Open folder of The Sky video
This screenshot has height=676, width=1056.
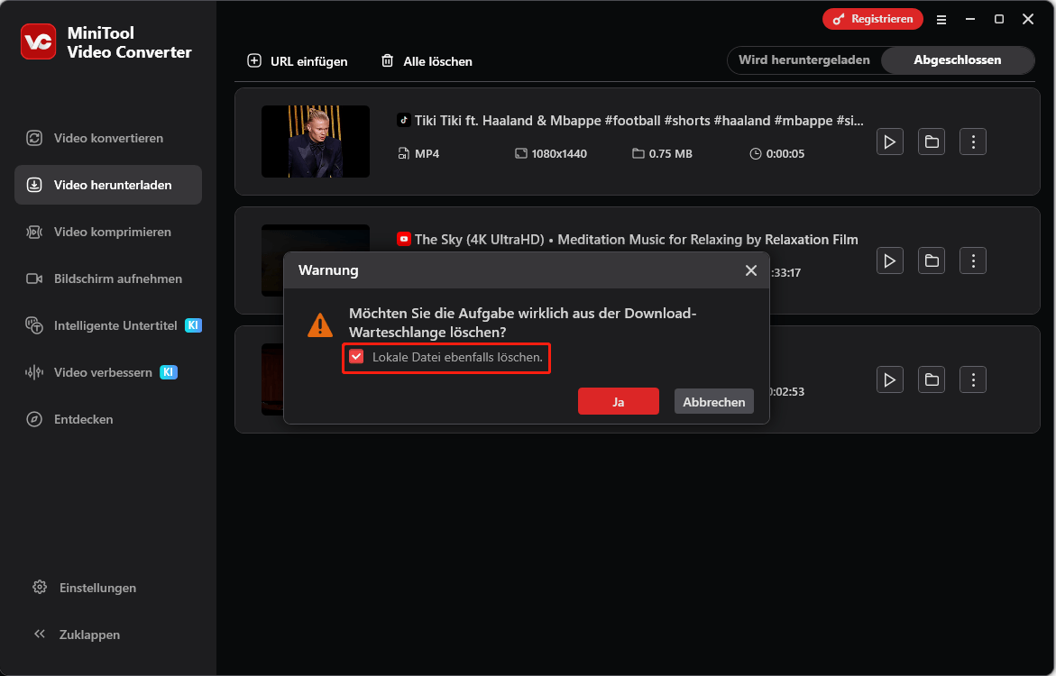pos(932,260)
